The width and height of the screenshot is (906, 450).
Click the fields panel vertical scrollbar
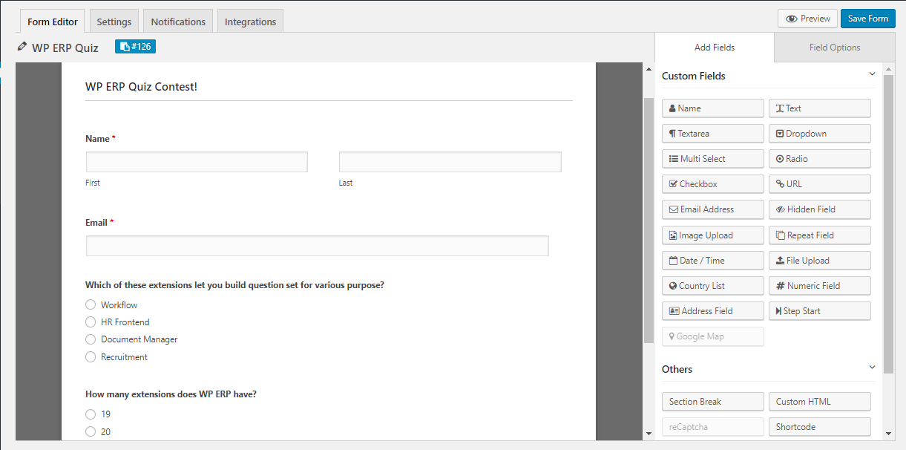click(x=888, y=223)
